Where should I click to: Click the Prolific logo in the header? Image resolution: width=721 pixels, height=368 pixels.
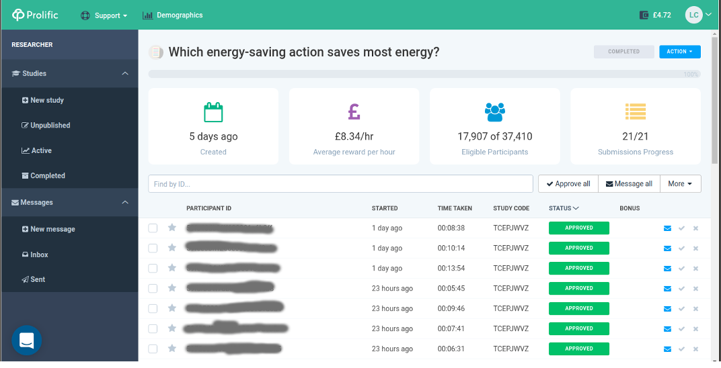pos(35,15)
